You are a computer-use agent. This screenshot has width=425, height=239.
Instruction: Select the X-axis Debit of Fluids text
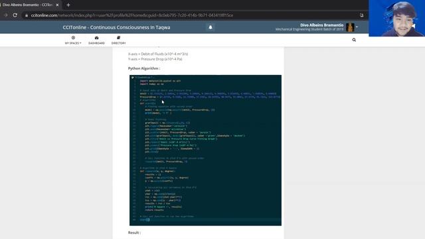158,54
